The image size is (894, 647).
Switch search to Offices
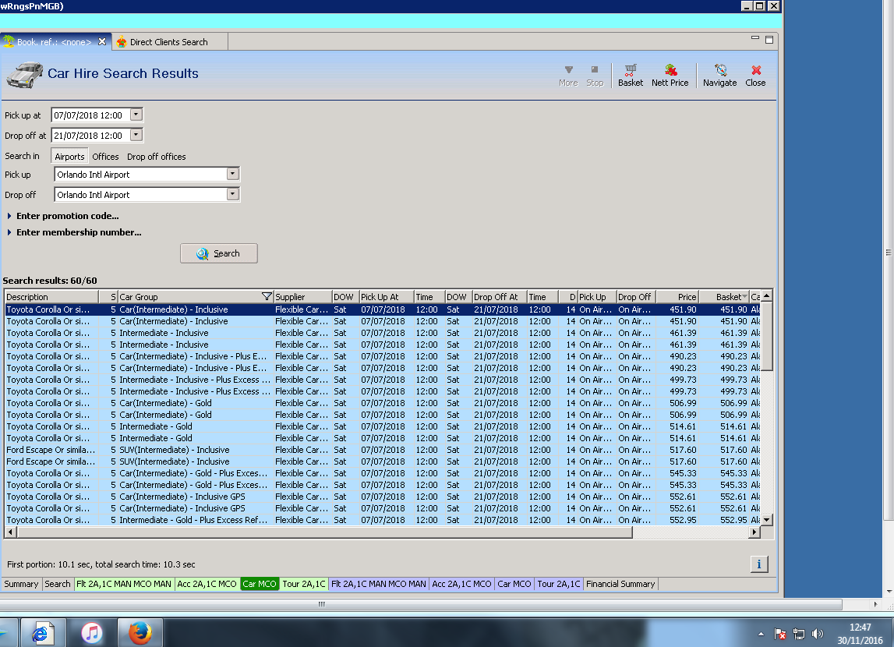coord(105,157)
